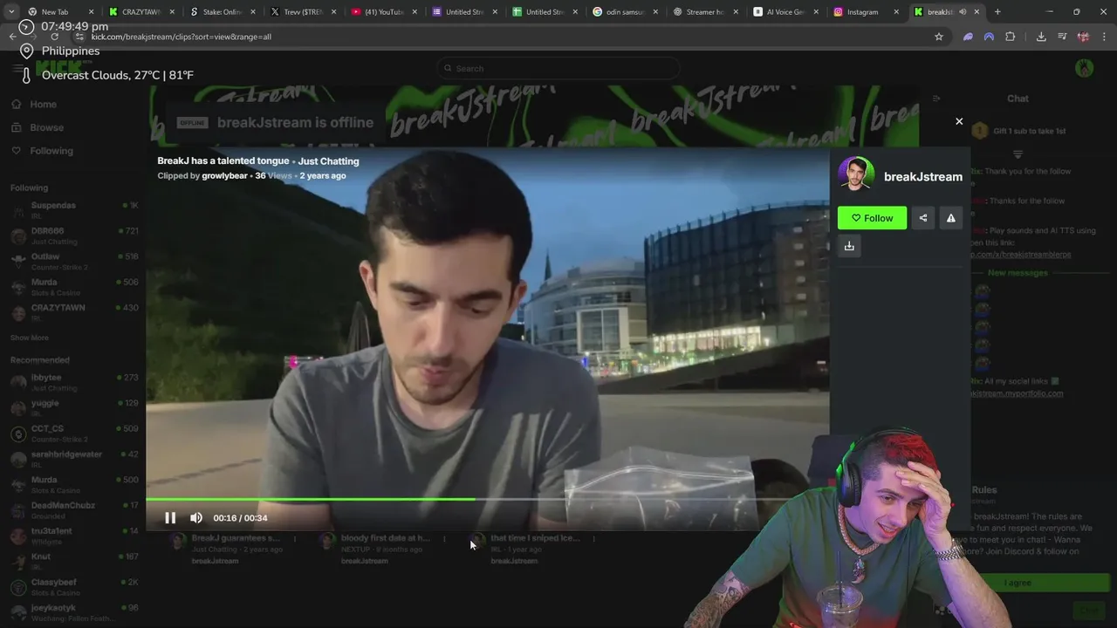The image size is (1117, 628).
Task: Open the breakJstream channel name link
Action: point(922,176)
